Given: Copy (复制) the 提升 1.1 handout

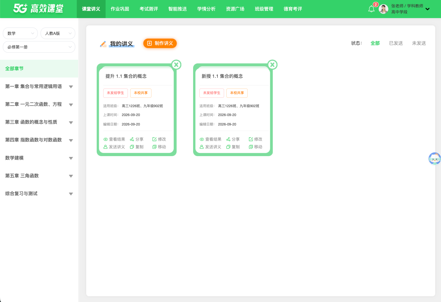Looking at the screenshot, I should tap(137, 147).
